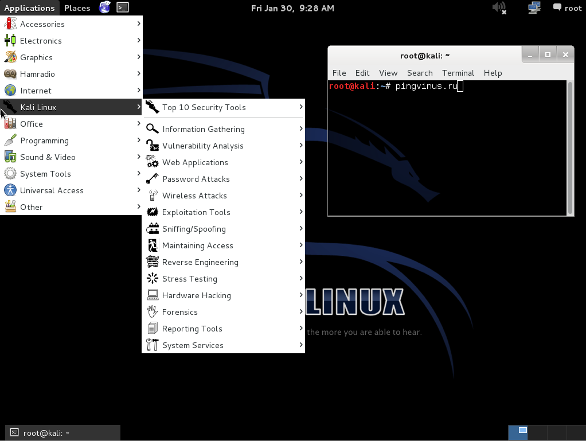This screenshot has height=441, width=586.
Task: Close the root@kali terminal window
Action: (x=565, y=55)
